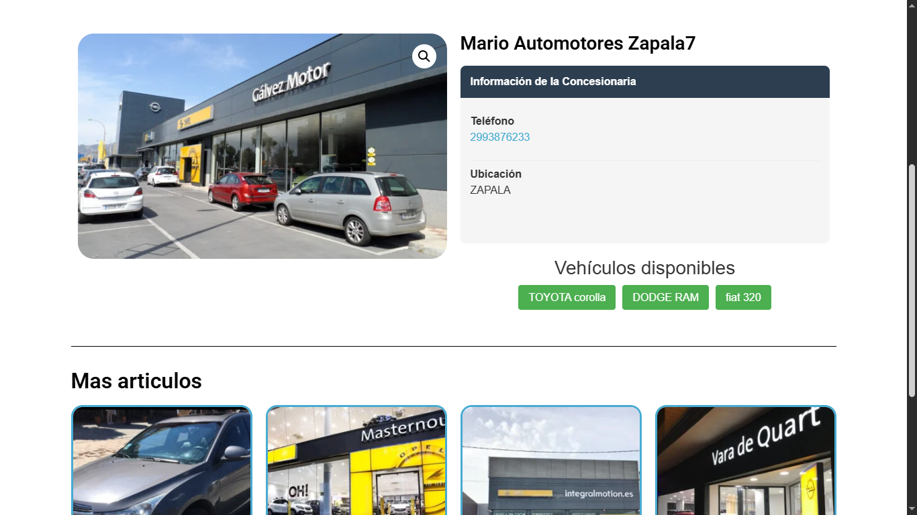Click the scrollbar down arrow

912,510
